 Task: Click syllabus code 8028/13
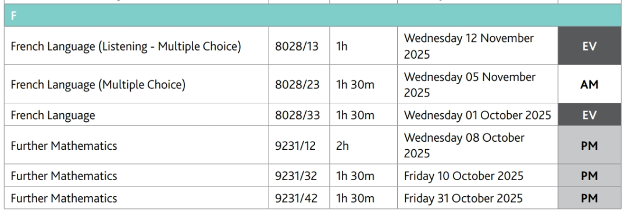[297, 46]
